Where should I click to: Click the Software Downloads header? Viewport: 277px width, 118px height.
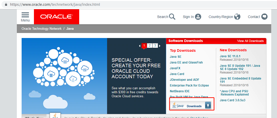186,41
